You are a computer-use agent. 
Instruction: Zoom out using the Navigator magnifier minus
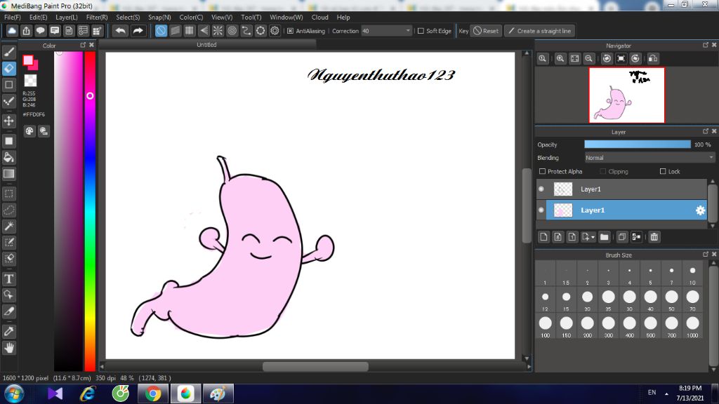click(589, 58)
